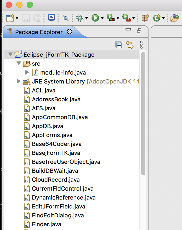
Task: Click the Run External Tools icon
Action: (126, 18)
